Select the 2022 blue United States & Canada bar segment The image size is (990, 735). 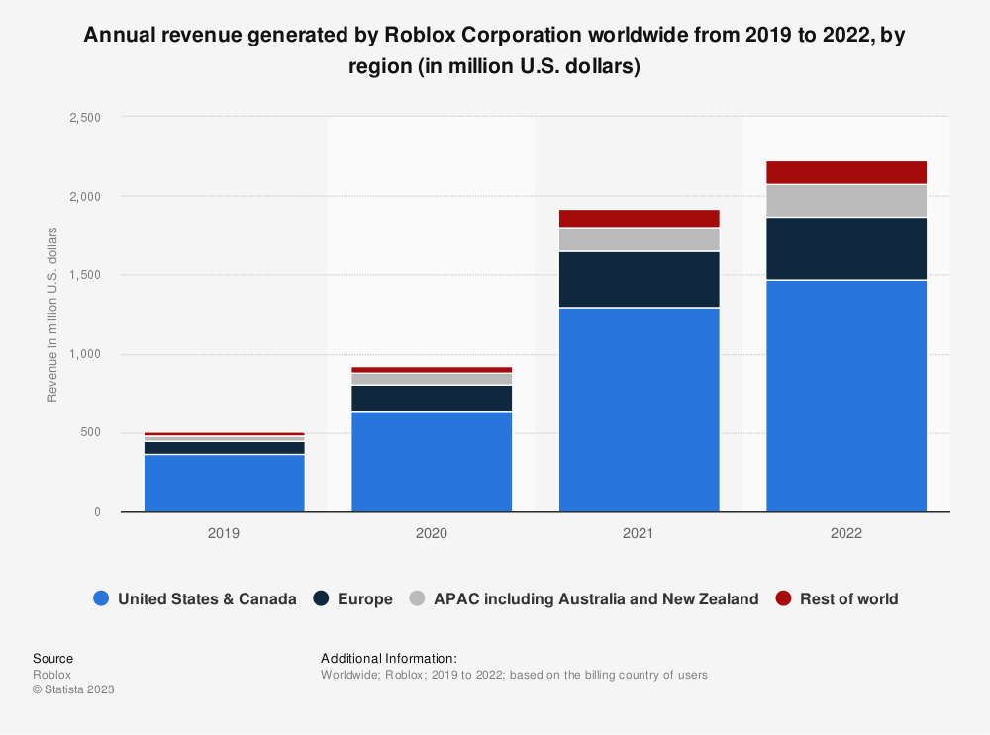click(846, 397)
